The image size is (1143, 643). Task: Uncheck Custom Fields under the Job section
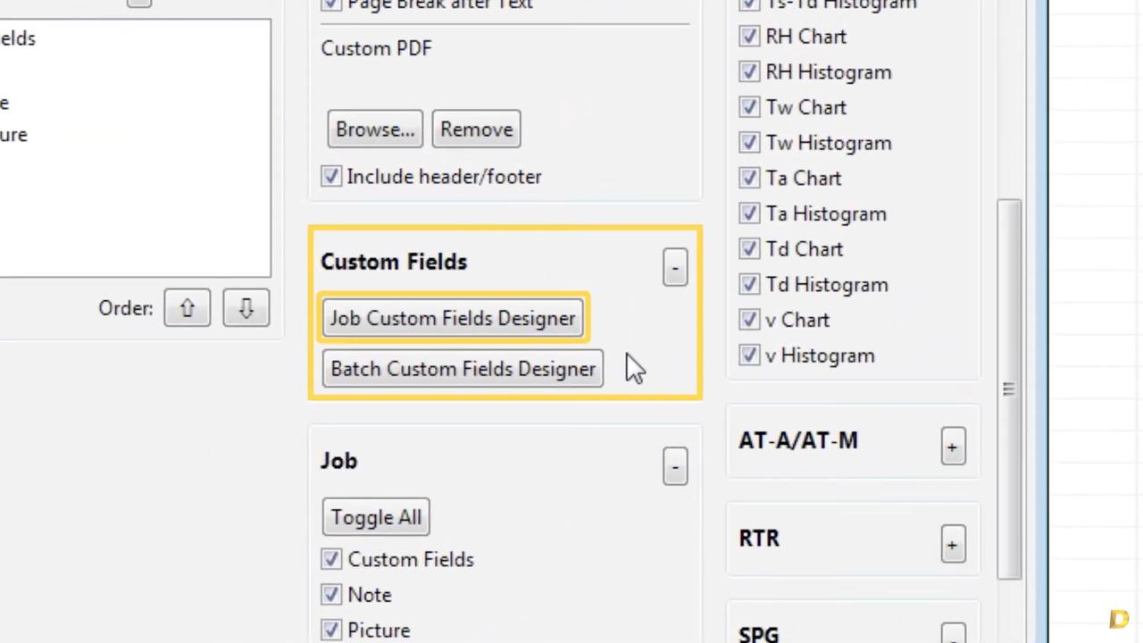(330, 559)
